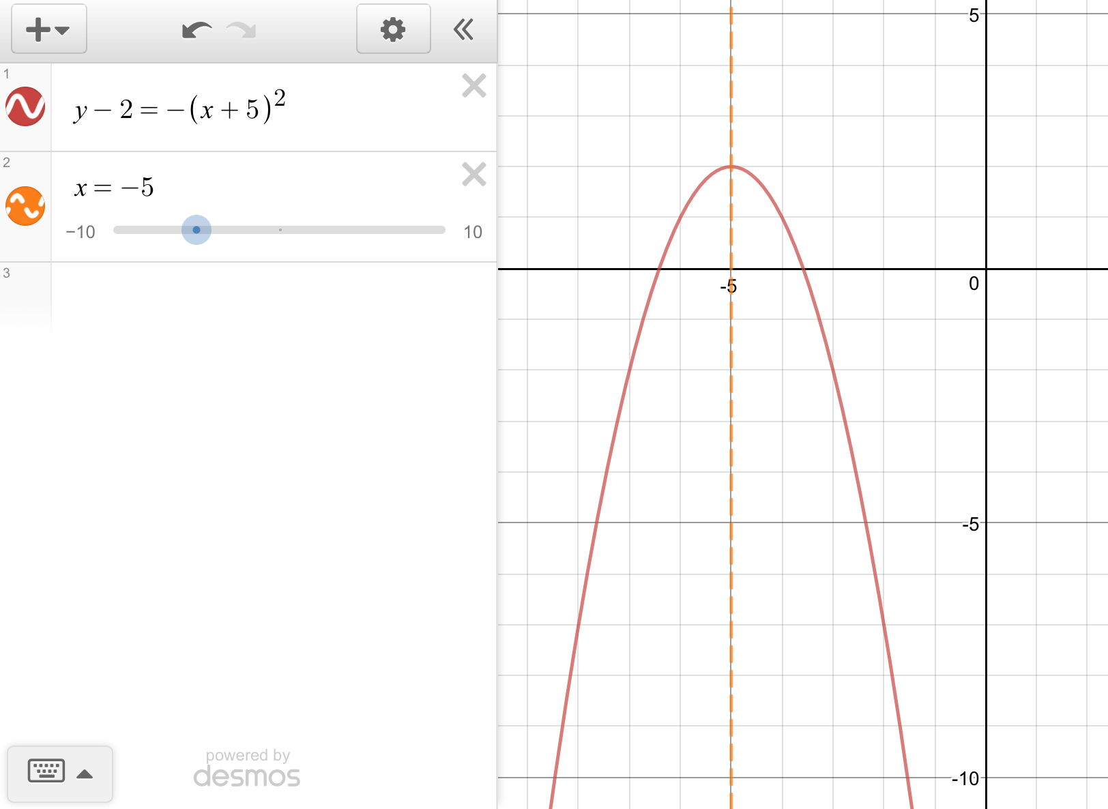Viewport: 1108px width, 809px height.
Task: Toggle visibility of the red parabola
Action: 25,106
